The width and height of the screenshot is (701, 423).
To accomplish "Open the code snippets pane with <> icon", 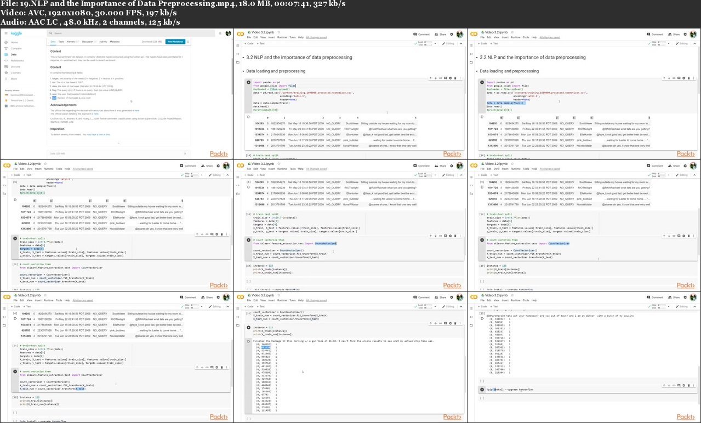I will point(237,53).
